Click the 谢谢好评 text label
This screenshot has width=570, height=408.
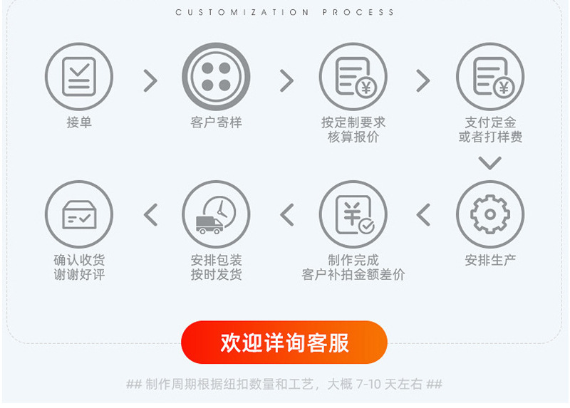tap(79, 275)
